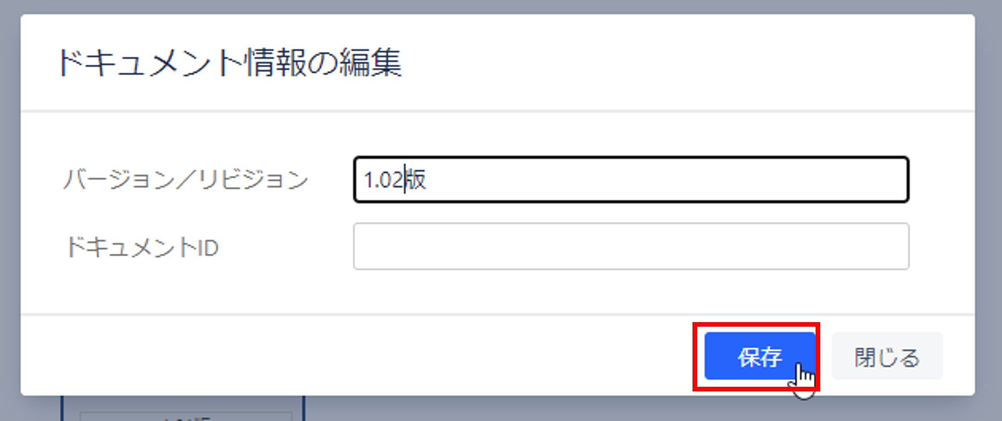Screen dimensions: 1002x421
Task: Click the blue 保存 button
Action: [x=760, y=356]
